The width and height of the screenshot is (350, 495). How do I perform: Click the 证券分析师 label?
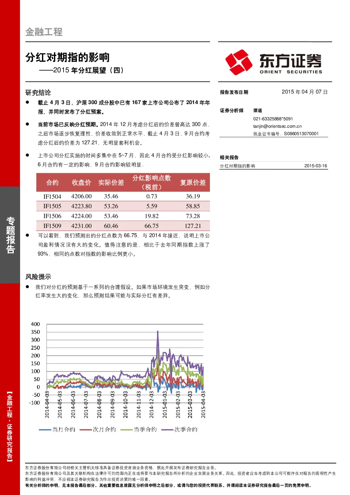231,110
